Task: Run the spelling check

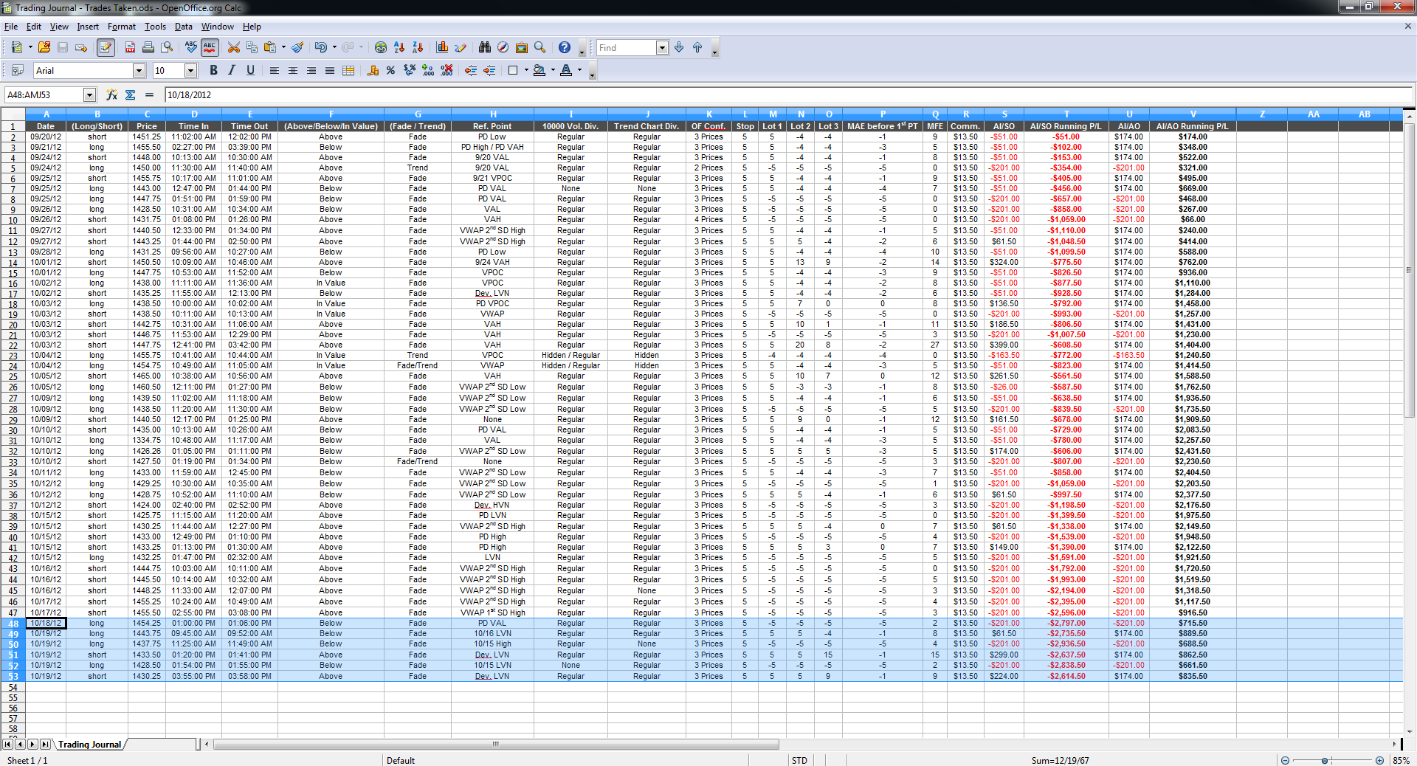Action: (x=191, y=47)
